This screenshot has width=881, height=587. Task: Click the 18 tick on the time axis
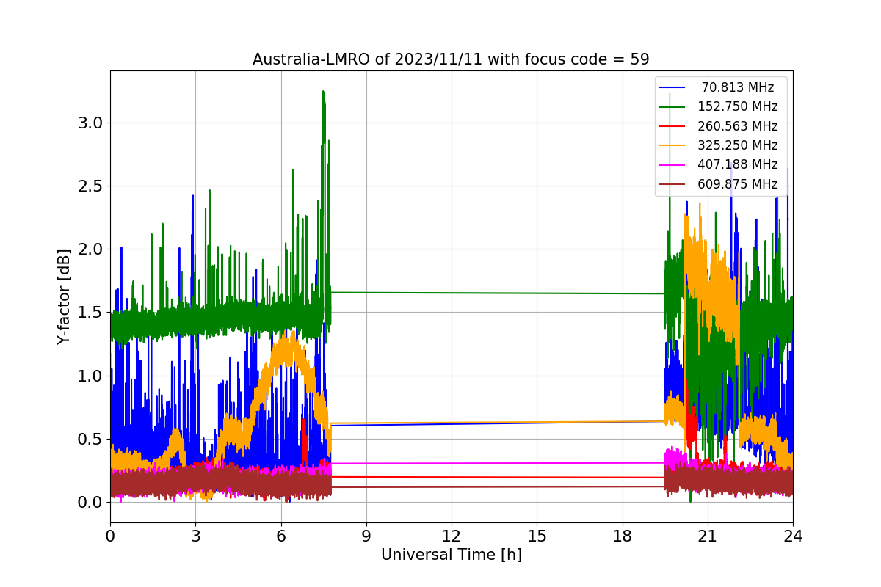click(x=622, y=536)
